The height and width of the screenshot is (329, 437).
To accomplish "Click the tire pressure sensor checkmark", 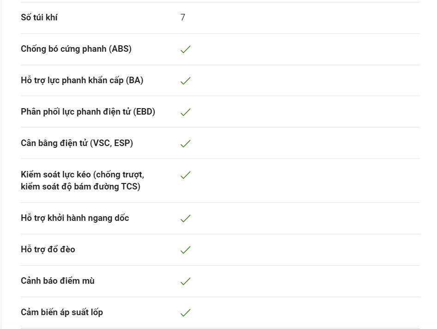I will (185, 312).
